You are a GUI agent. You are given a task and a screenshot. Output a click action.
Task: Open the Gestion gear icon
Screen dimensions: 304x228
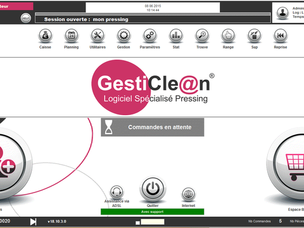(x=123, y=35)
